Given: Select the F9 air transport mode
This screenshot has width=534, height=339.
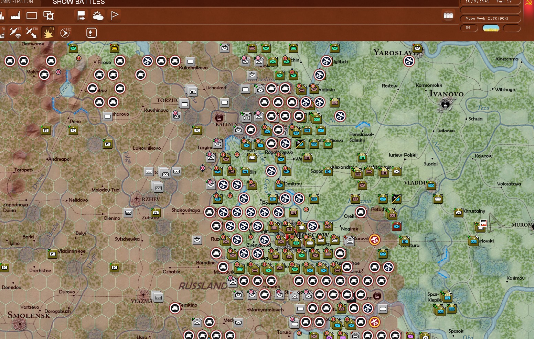Looking at the screenshot, I should (15, 33).
